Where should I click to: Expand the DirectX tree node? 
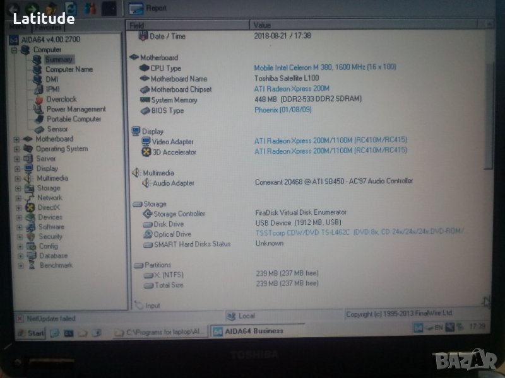pyautogui.click(x=19, y=207)
